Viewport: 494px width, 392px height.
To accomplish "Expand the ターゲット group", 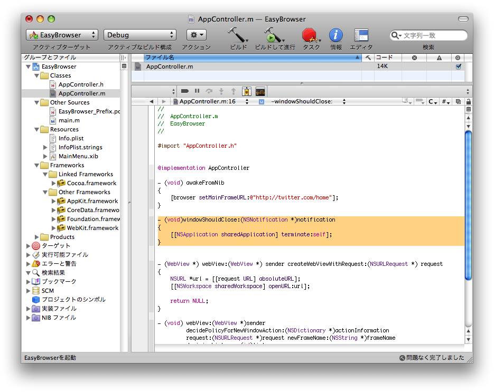I will (x=28, y=246).
